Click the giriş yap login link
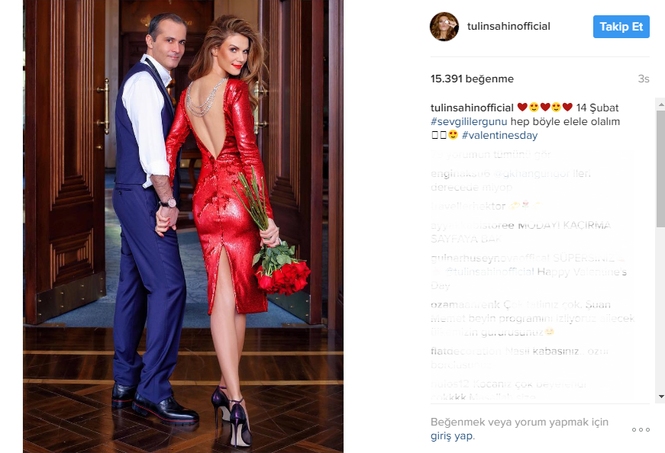Screen dimensions: 665x453 [x=453, y=436]
